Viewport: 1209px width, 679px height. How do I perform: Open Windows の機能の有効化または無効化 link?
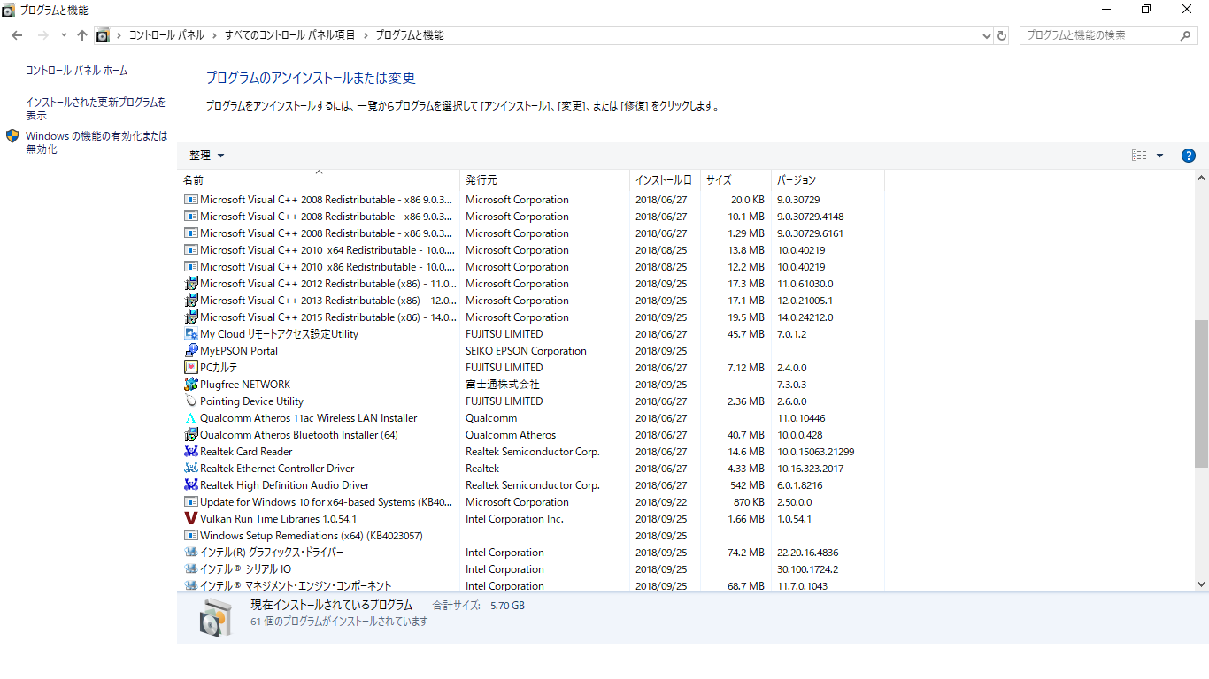pos(96,142)
